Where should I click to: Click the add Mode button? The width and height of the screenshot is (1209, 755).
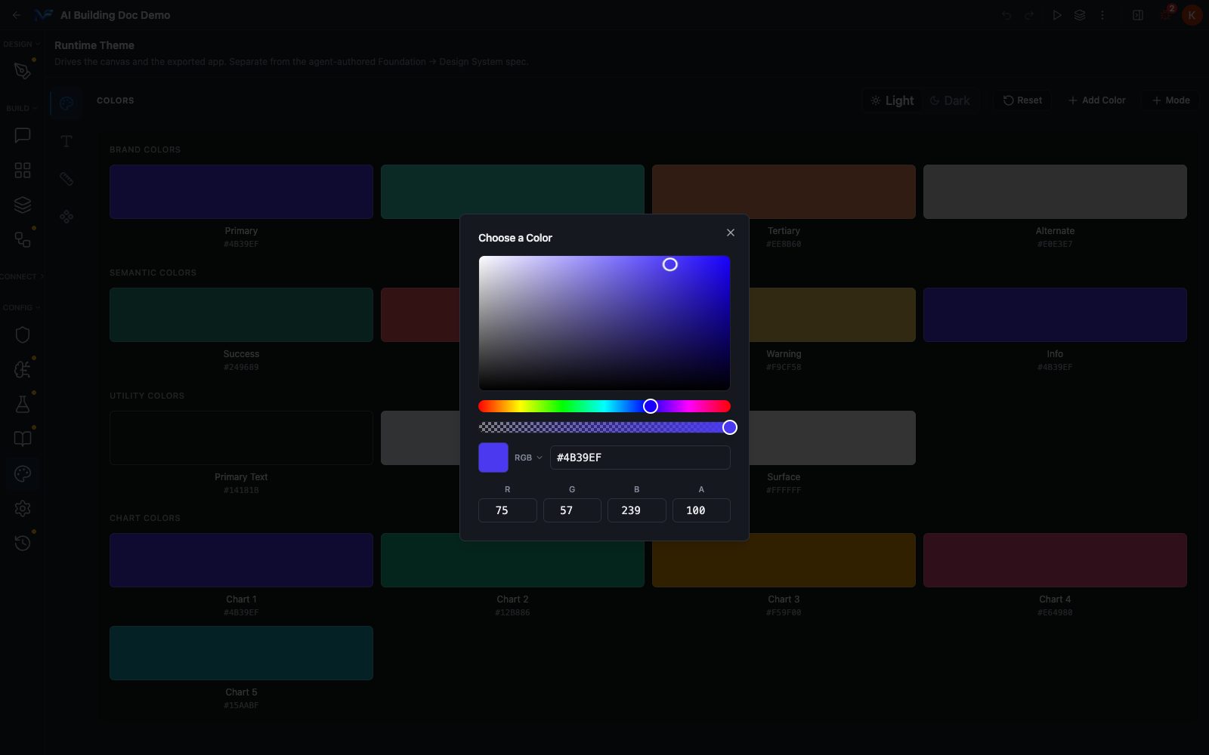(x=1170, y=100)
